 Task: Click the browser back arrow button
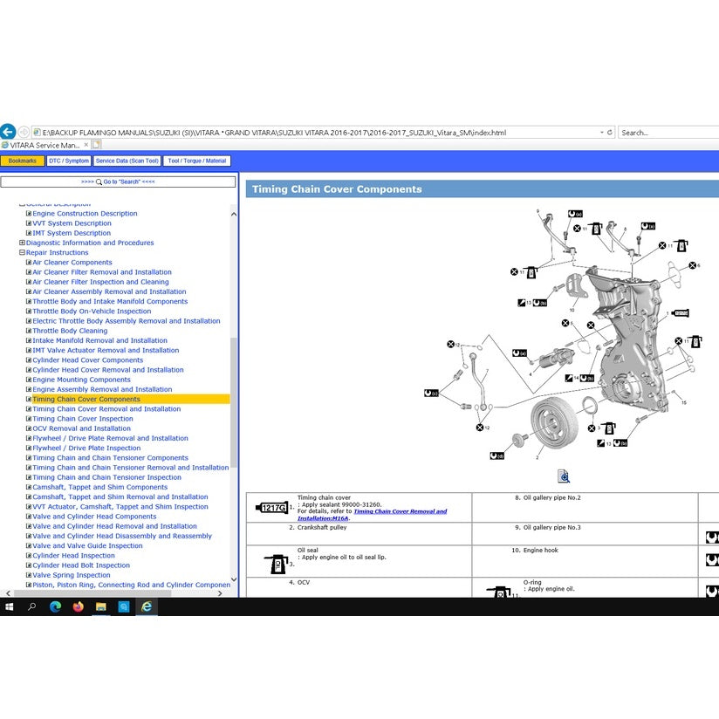(x=8, y=132)
